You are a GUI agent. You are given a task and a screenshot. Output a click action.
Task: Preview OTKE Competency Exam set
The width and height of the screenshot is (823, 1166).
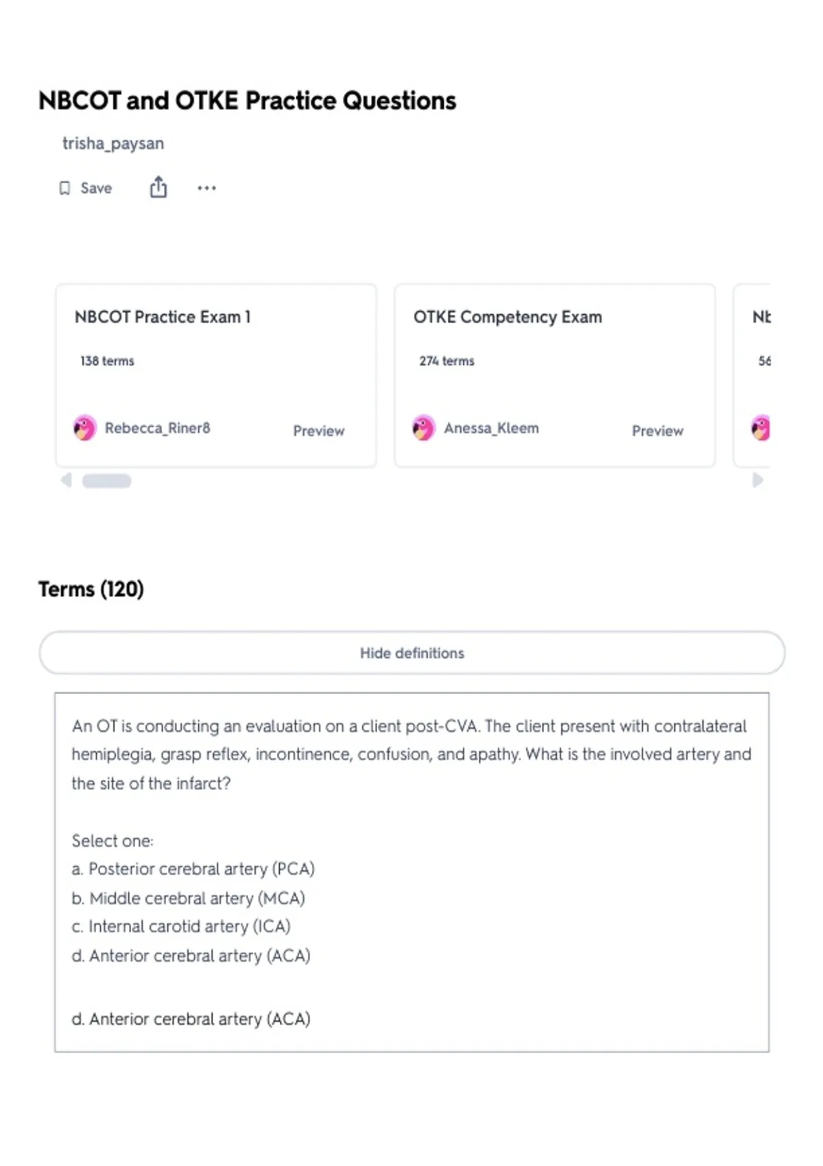pos(658,431)
